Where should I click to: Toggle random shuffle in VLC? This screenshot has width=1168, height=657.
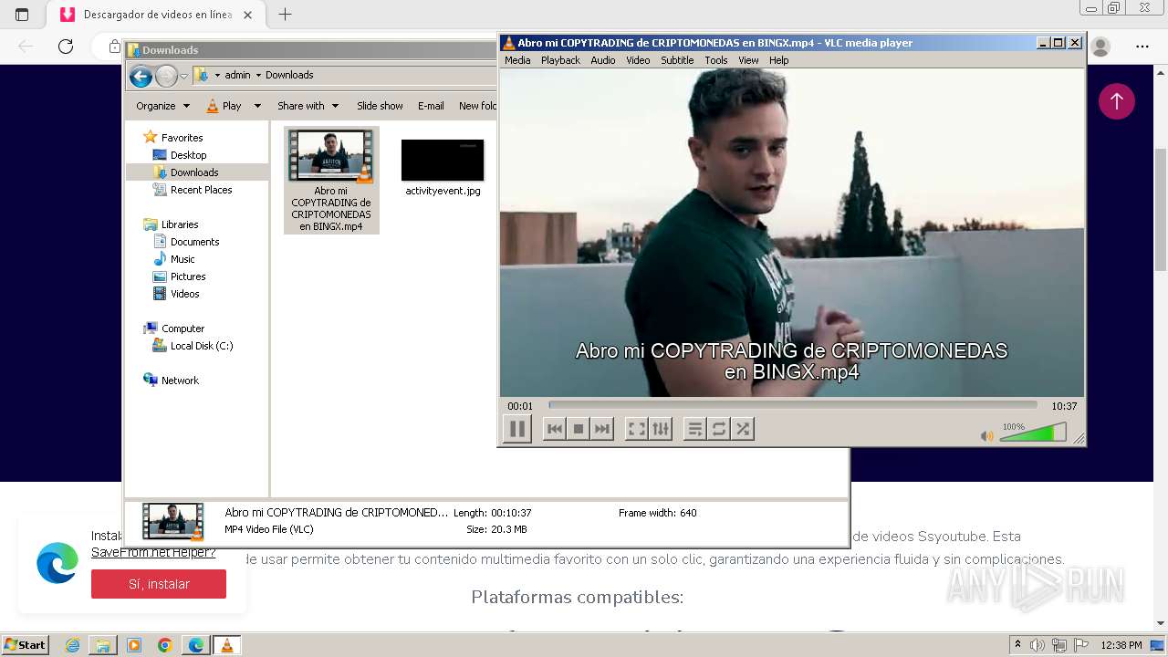[x=742, y=429]
